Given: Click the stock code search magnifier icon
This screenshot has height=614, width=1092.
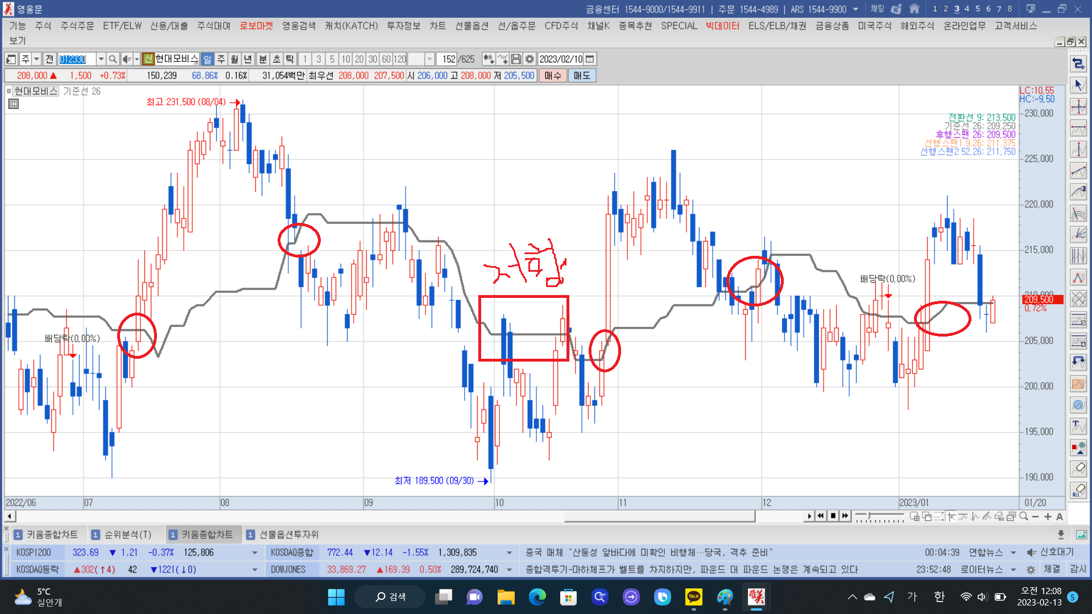Looking at the screenshot, I should click(x=113, y=59).
